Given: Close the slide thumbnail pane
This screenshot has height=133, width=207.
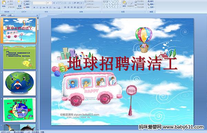Looking at the screenshot, I should [x=37, y=15].
